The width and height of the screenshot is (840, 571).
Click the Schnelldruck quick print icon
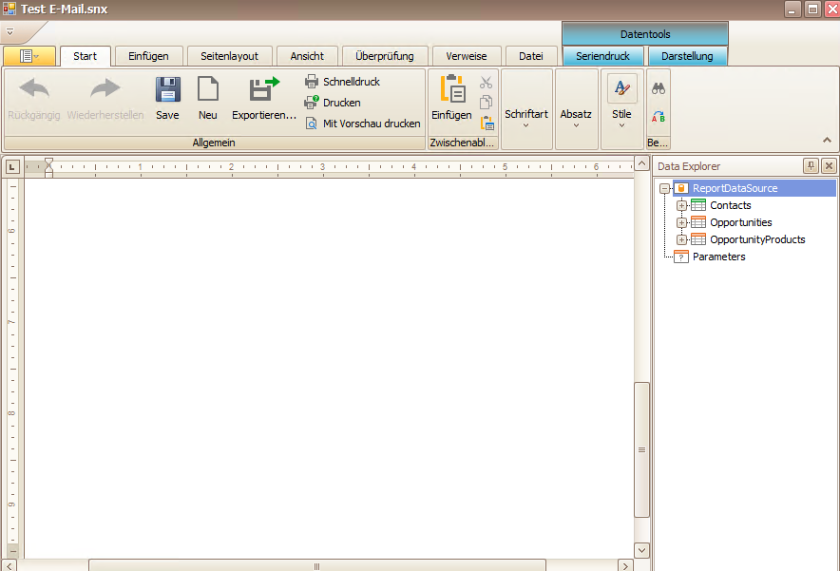pos(312,82)
